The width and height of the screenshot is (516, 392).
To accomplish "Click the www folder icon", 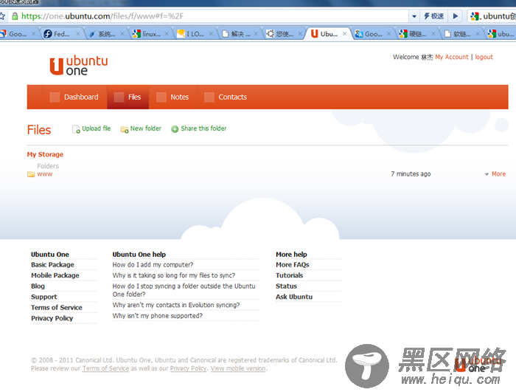I will point(31,174).
